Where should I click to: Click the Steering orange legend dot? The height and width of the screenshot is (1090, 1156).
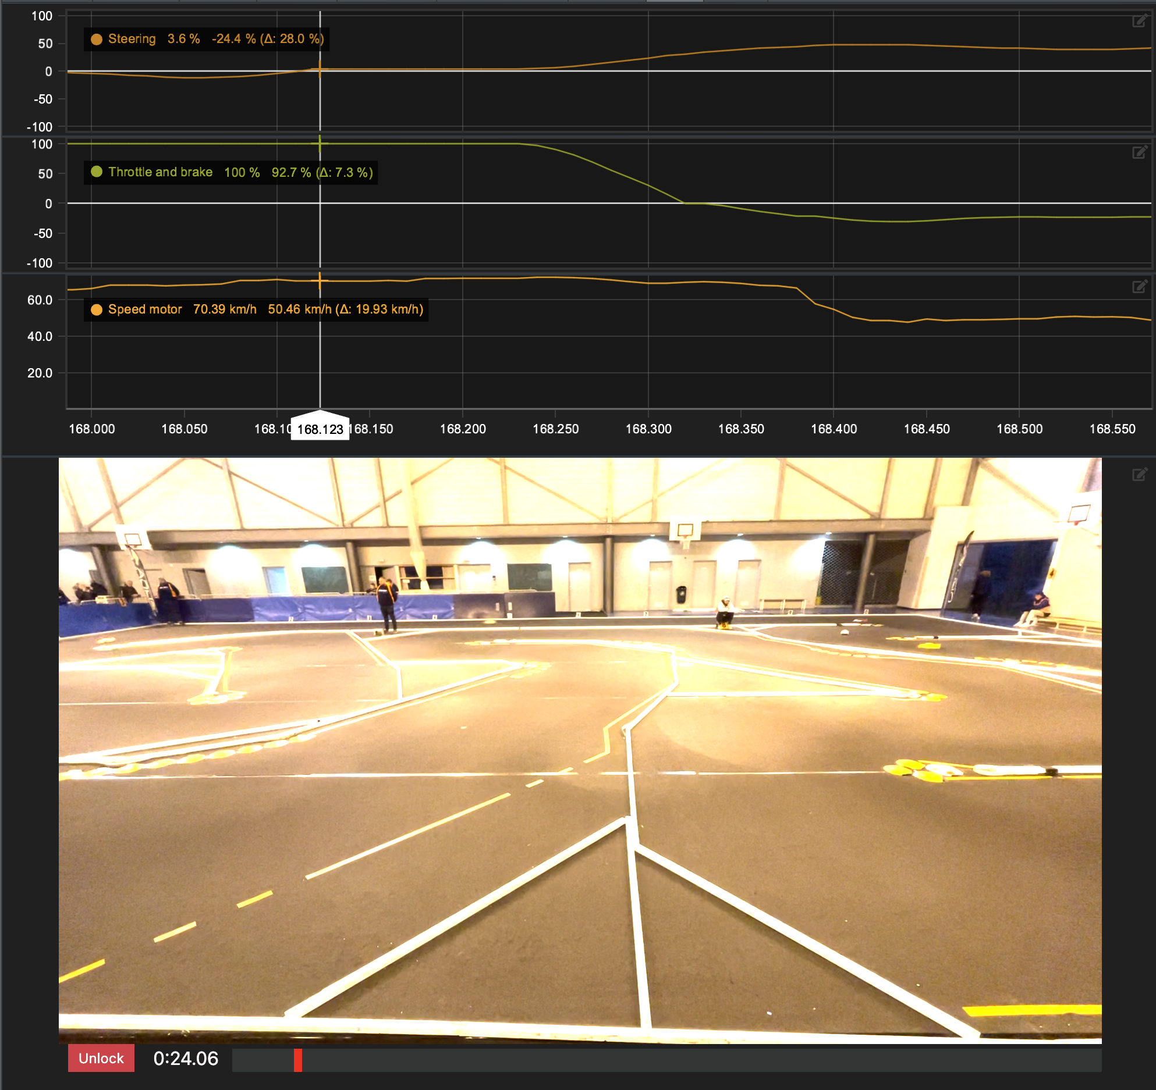[x=97, y=39]
